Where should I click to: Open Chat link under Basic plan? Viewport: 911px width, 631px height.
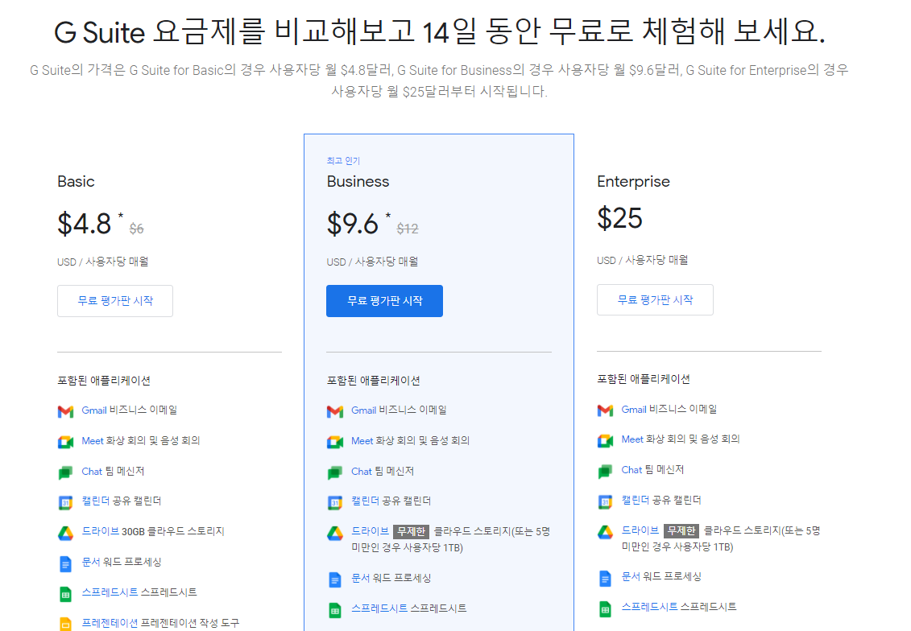[x=92, y=472]
